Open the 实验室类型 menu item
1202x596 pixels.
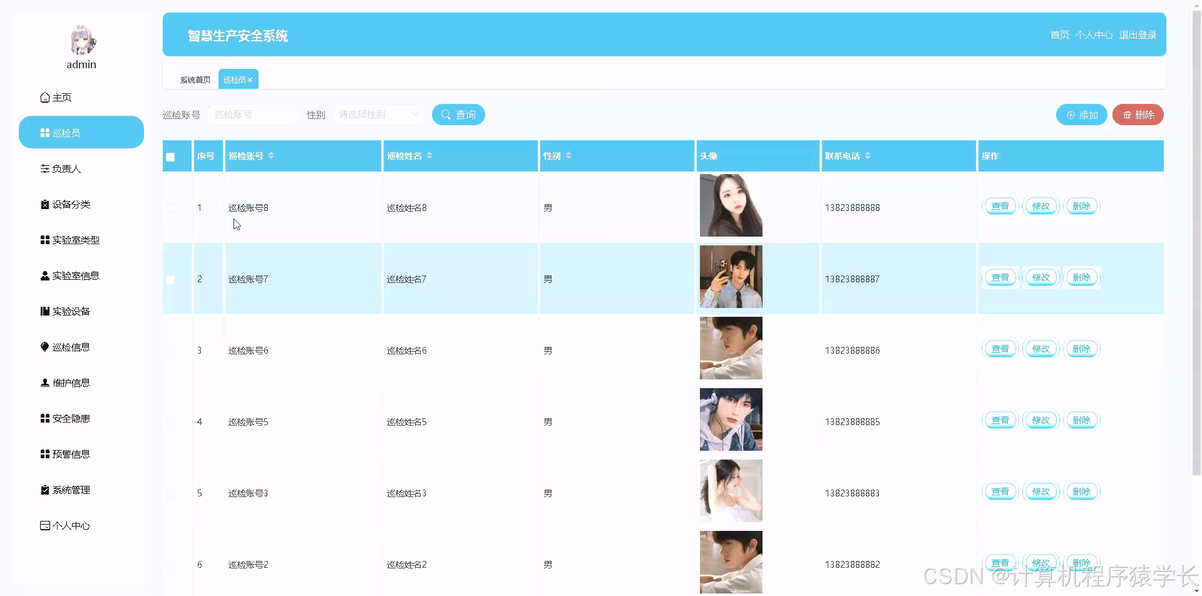click(81, 240)
